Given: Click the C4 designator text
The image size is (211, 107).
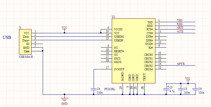Looking at the screenshot, I should tap(99, 89).
